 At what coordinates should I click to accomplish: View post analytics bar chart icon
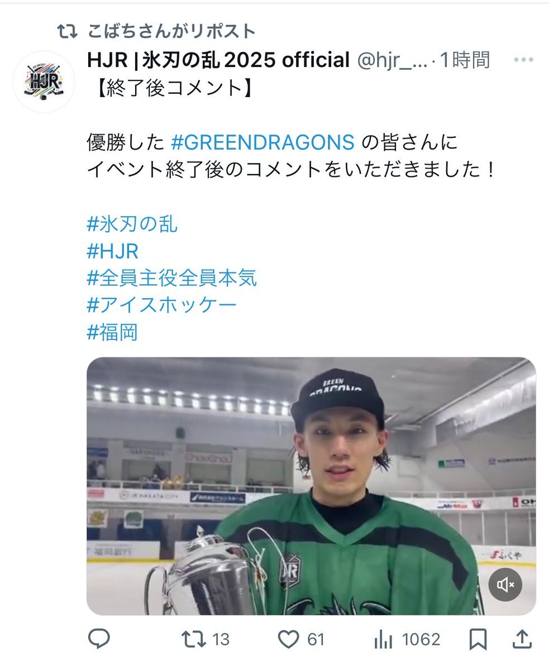click(x=383, y=639)
